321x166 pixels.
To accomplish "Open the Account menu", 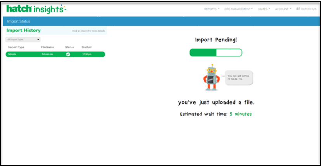I will click(x=283, y=9).
